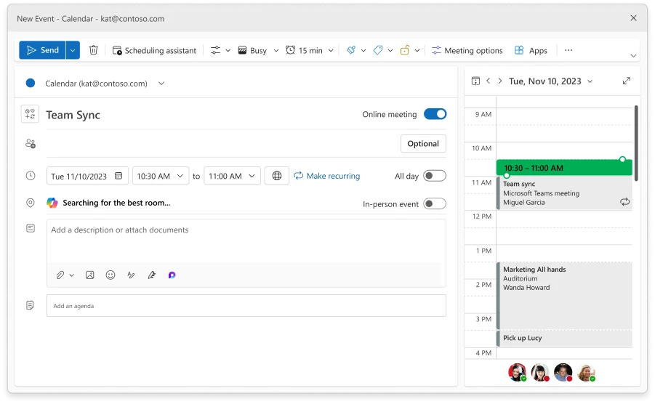Go to next day arrow
The width and height of the screenshot is (655, 404).
pos(501,81)
